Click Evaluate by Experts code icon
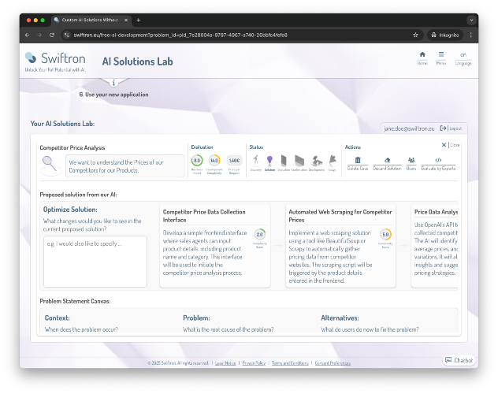The image size is (498, 394). click(438, 160)
